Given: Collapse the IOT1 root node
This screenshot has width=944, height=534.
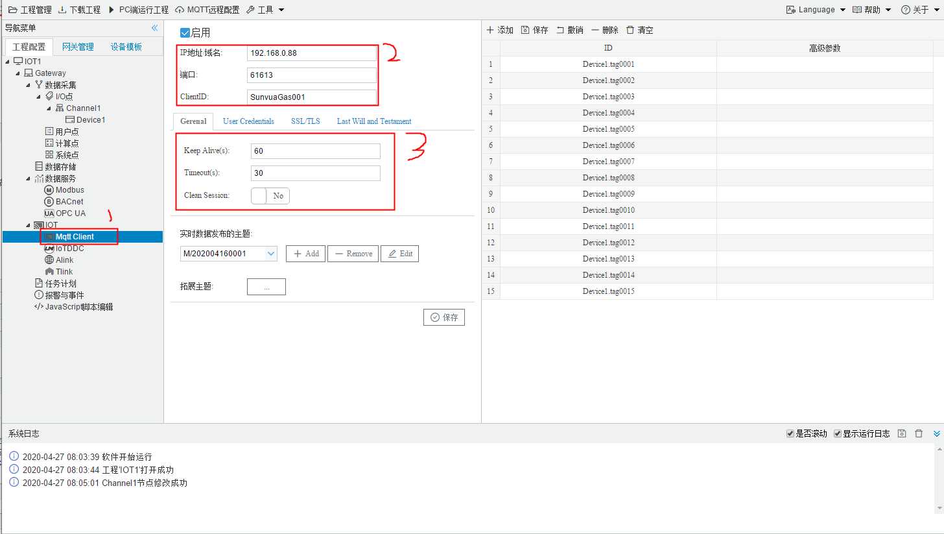Looking at the screenshot, I should 7,61.
